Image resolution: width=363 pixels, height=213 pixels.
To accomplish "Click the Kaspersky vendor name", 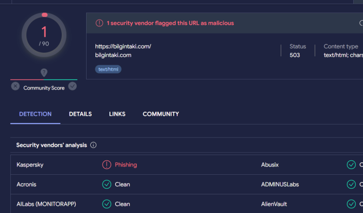I will 30,165.
